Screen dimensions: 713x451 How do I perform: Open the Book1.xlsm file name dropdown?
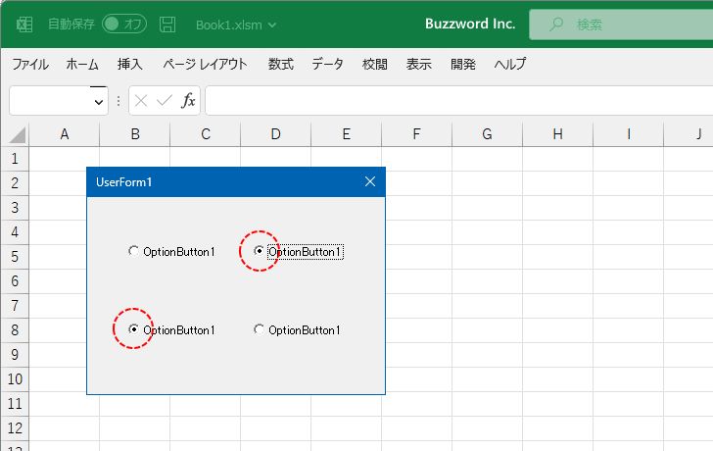(272, 25)
